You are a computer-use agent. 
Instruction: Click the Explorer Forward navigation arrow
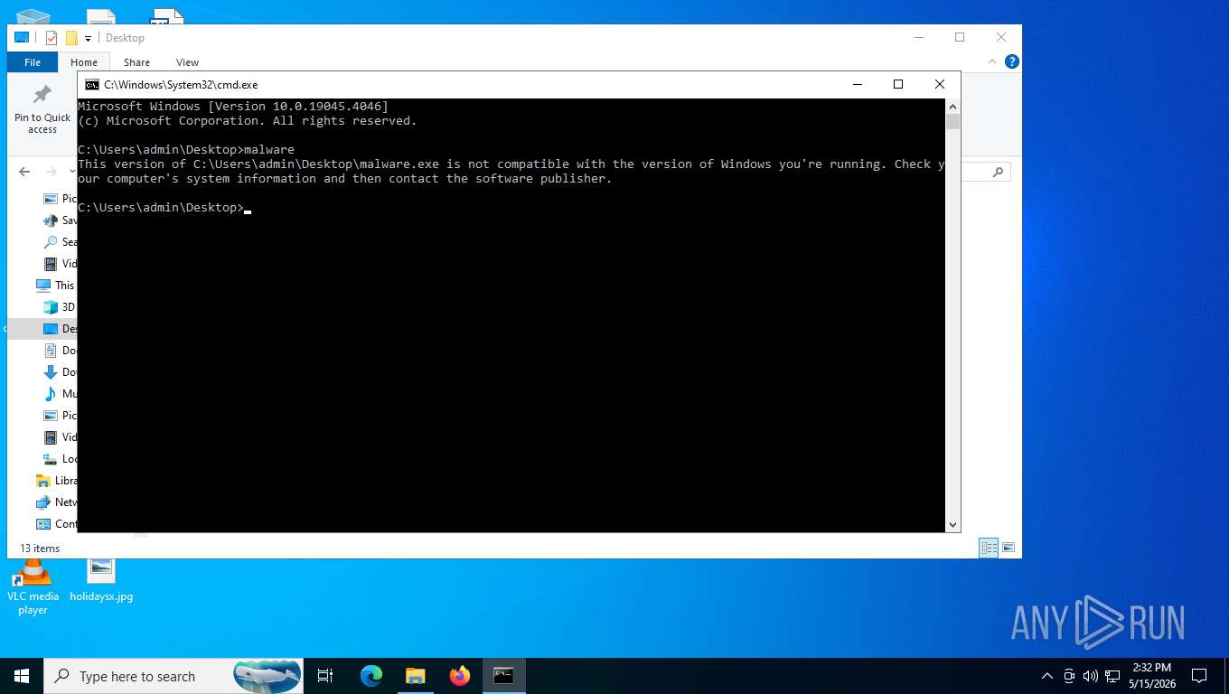pos(51,172)
